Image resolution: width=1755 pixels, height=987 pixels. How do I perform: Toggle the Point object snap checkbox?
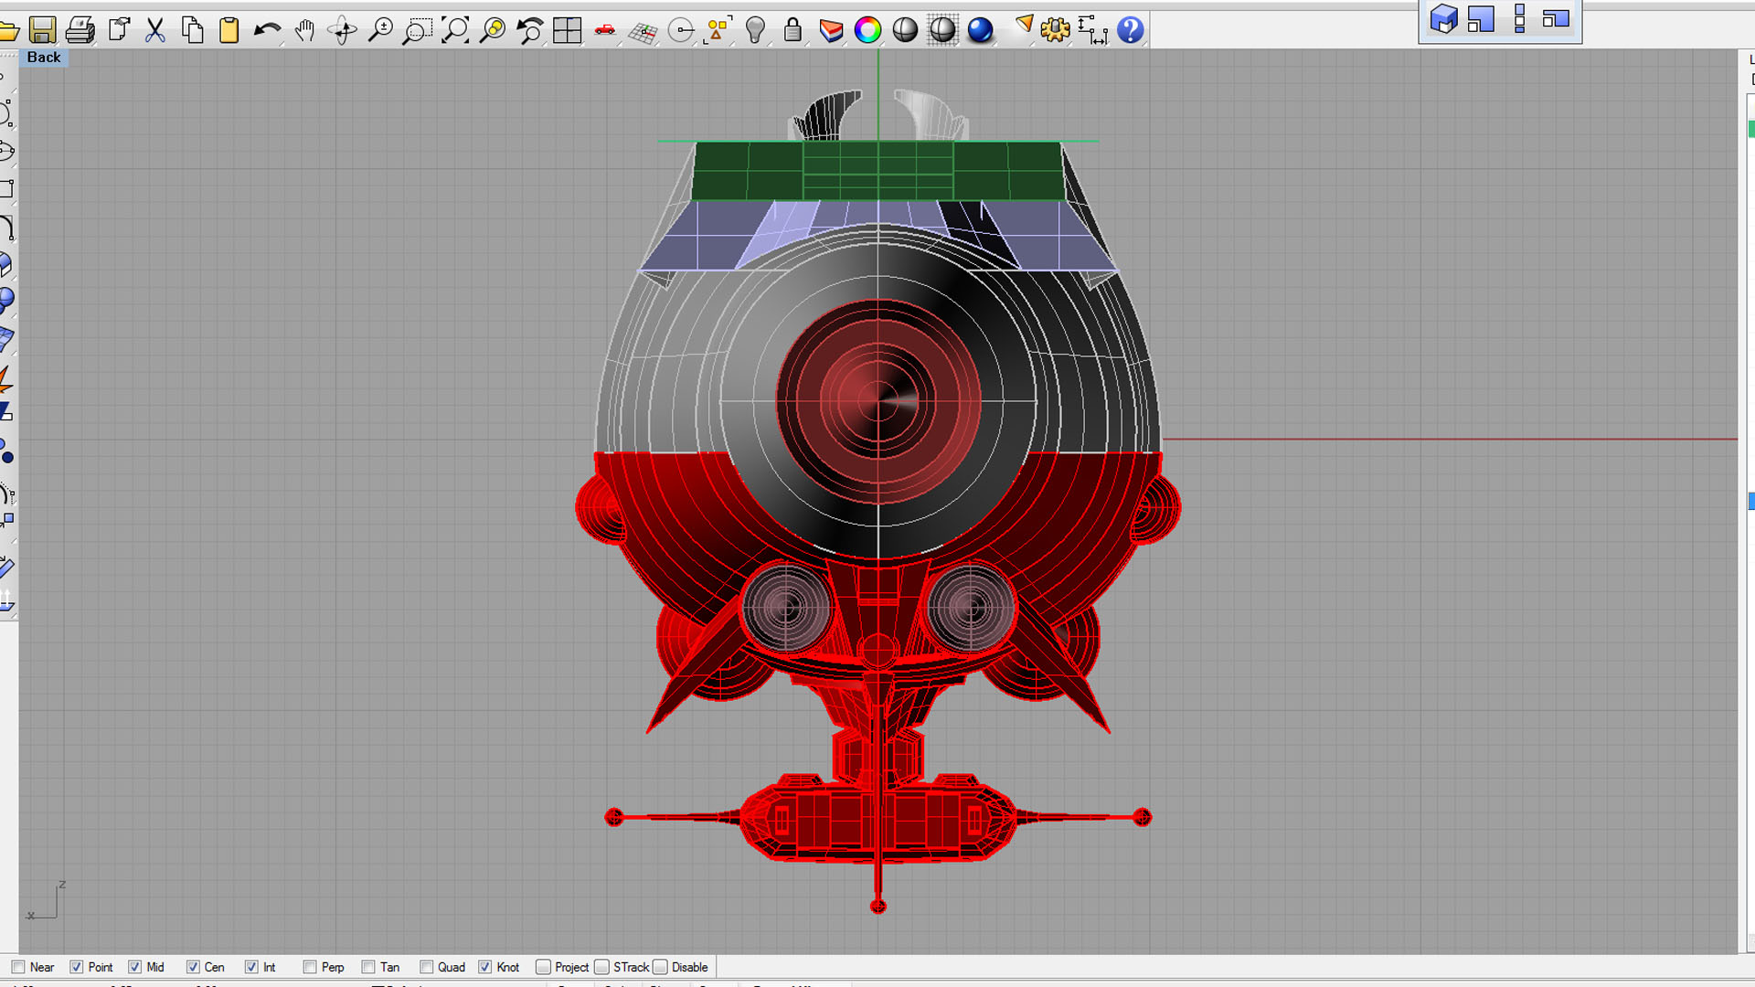tap(77, 967)
